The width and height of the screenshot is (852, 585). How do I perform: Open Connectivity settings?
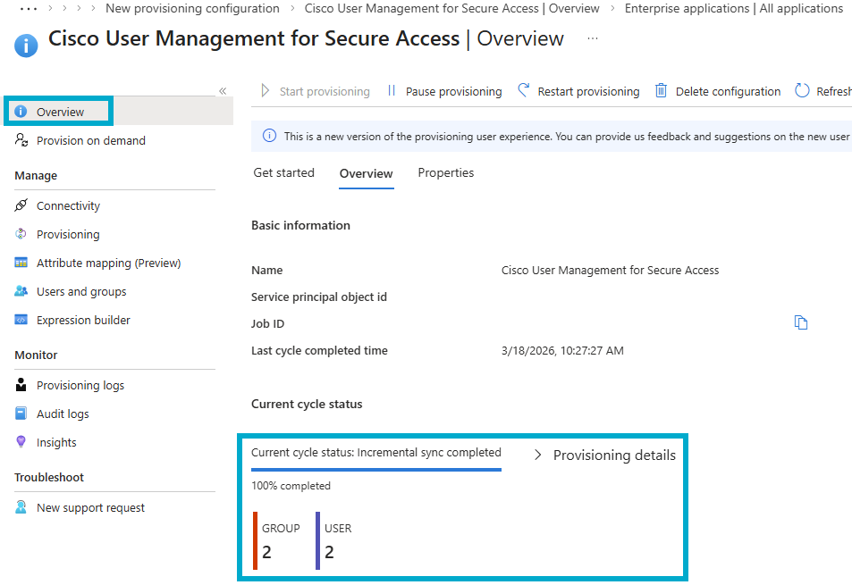[x=68, y=205]
